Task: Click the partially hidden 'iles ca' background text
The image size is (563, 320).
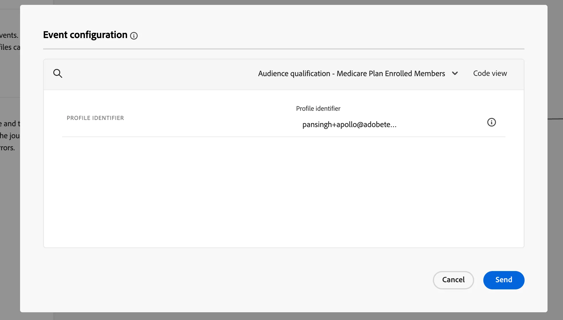Action: (x=10, y=47)
